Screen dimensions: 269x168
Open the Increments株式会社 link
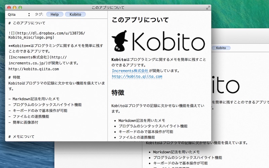point(130,71)
